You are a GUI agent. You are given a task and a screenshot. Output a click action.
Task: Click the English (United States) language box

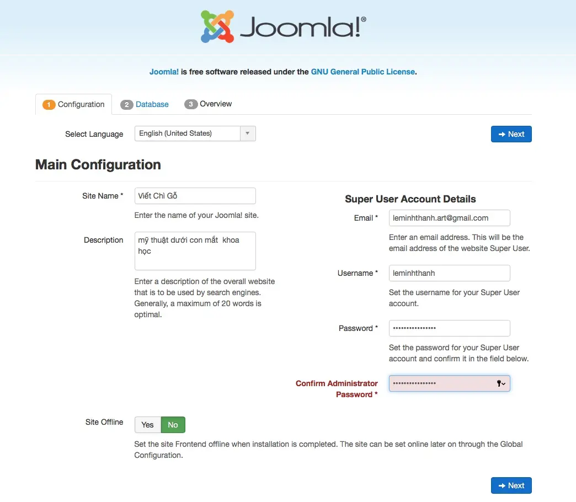click(188, 133)
